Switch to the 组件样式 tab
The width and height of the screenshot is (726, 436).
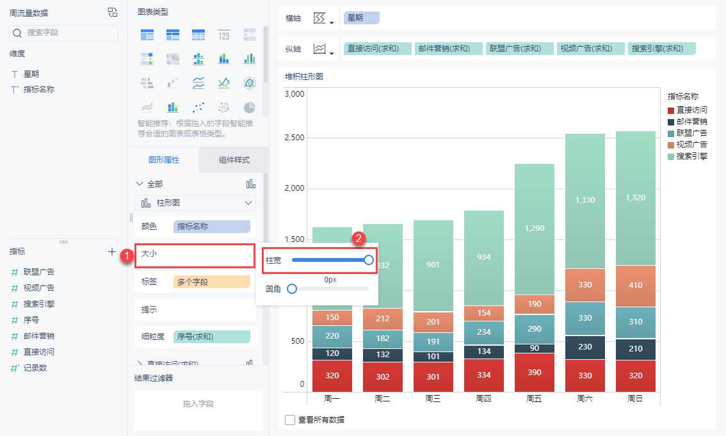(234, 160)
